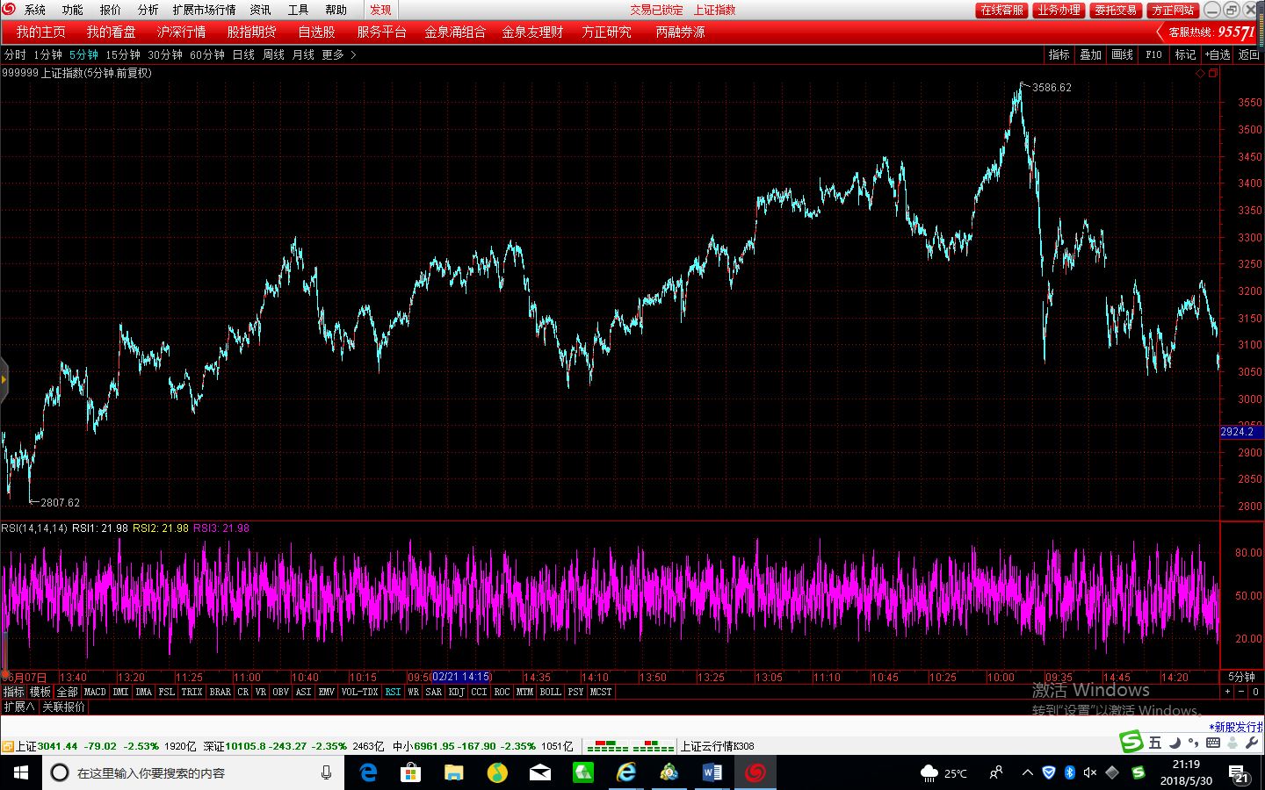Collapse the 扩展 panel
Image resolution: width=1265 pixels, height=790 pixels.
(x=19, y=707)
